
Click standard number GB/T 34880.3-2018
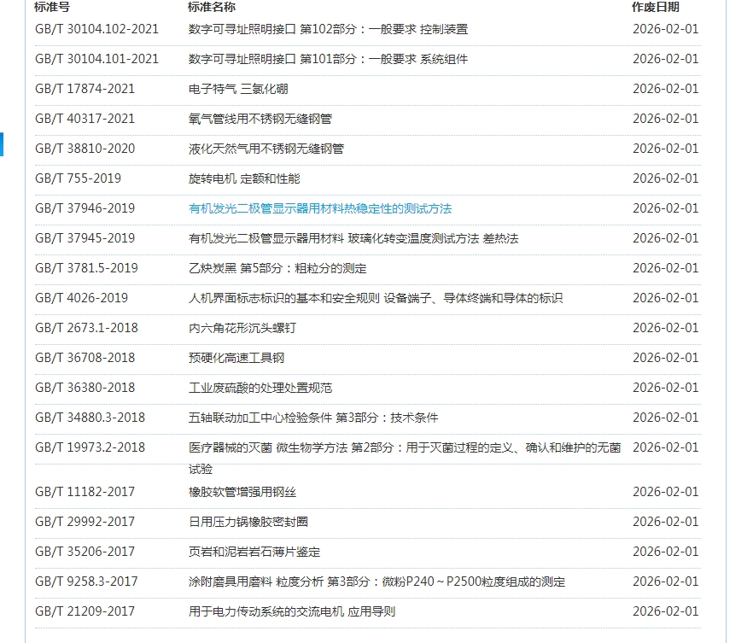pos(90,418)
